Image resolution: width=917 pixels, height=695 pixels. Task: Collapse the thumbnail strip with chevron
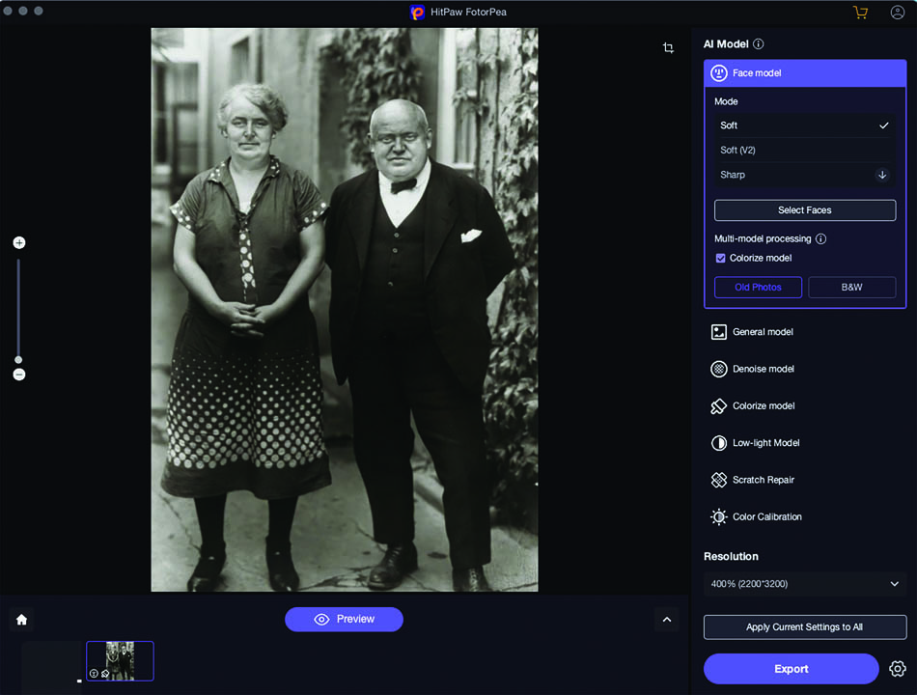coord(666,620)
